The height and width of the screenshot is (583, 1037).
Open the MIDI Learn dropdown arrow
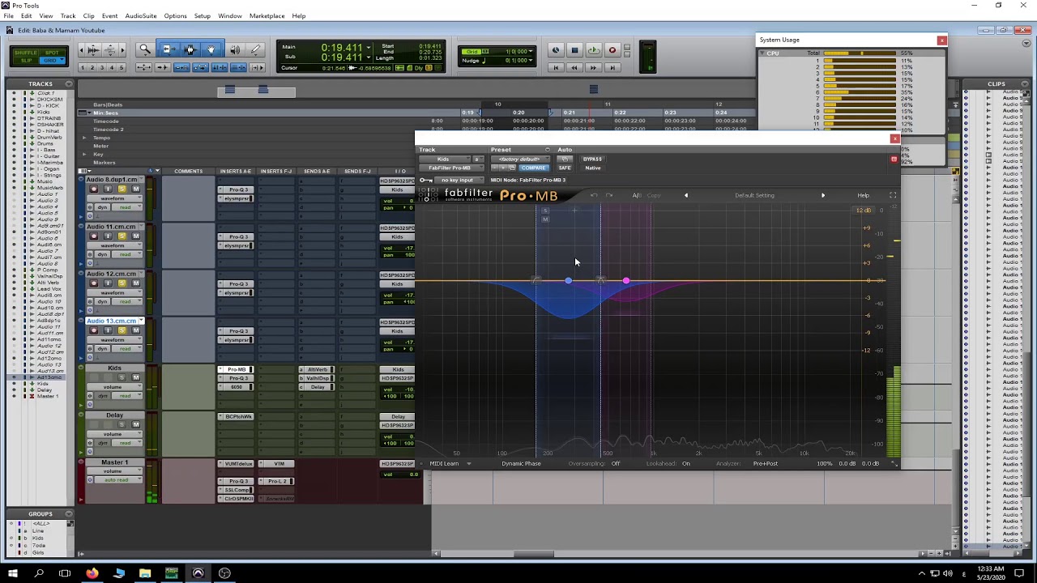pos(469,464)
